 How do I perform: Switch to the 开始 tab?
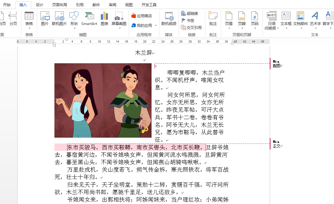[6, 5]
